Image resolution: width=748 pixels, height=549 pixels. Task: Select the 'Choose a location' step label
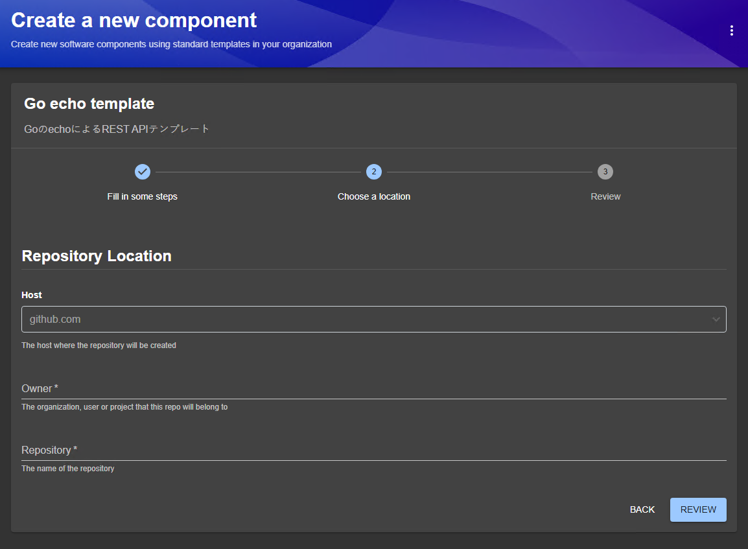(x=374, y=196)
